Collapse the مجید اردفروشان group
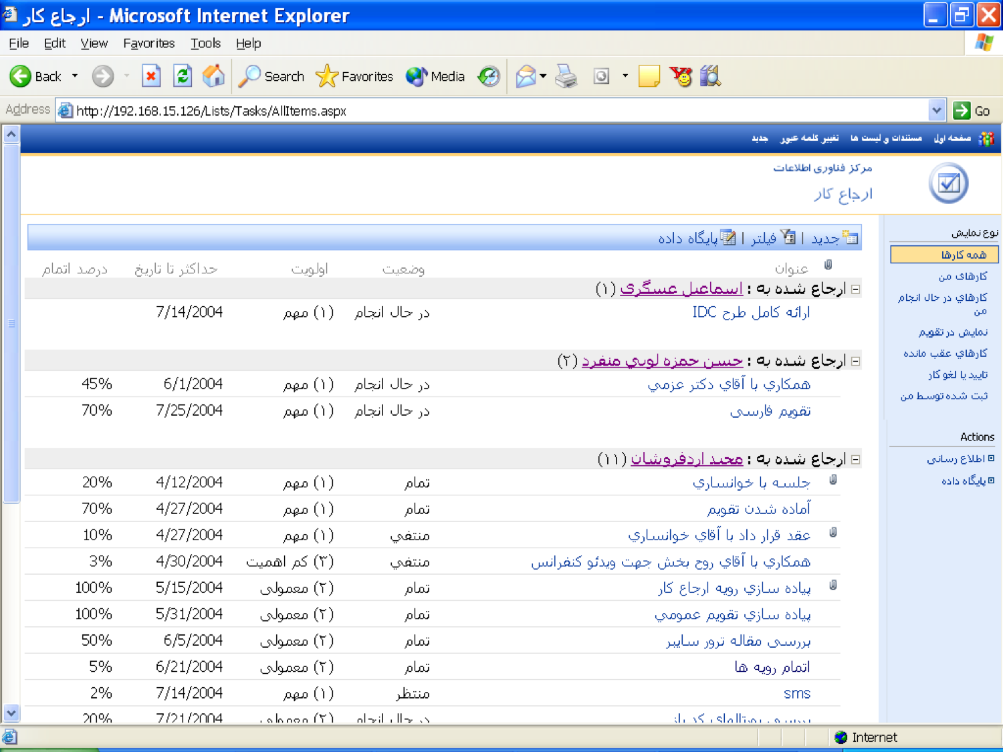Image resolution: width=1003 pixels, height=752 pixels. [x=855, y=460]
